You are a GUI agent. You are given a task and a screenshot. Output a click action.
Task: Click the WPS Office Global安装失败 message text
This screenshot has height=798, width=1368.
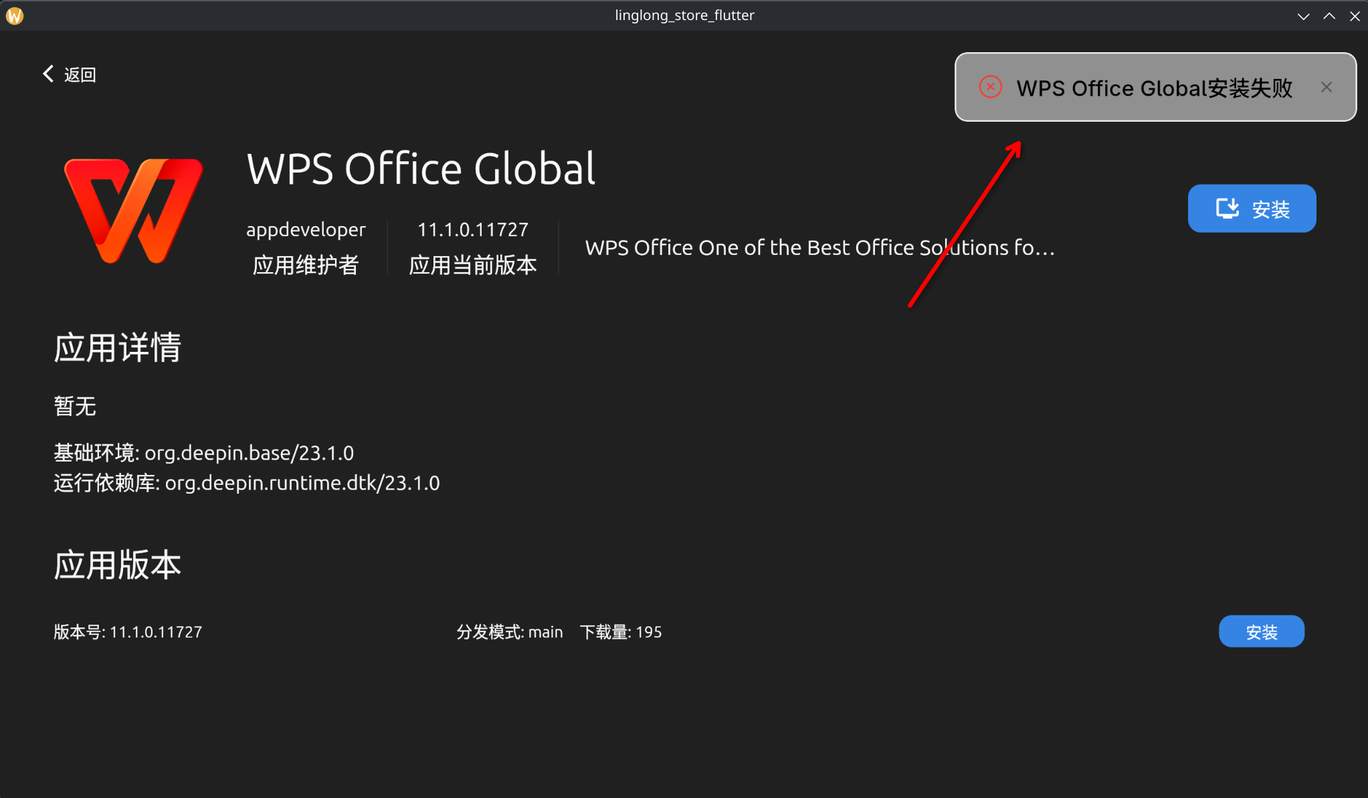click(x=1154, y=88)
